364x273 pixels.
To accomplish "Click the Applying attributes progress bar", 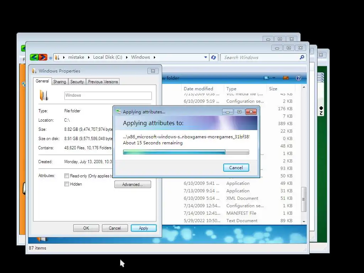I will [186, 152].
